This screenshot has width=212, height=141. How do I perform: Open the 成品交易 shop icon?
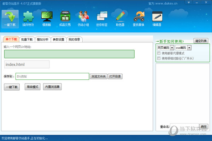(x=65, y=19)
